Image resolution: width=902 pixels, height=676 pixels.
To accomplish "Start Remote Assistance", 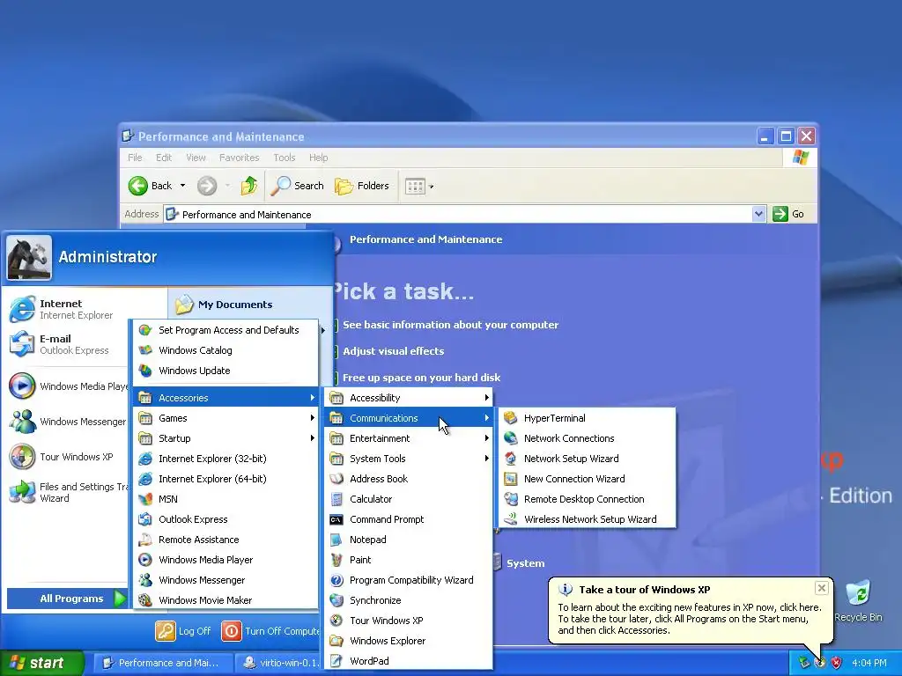I will pos(225,540).
